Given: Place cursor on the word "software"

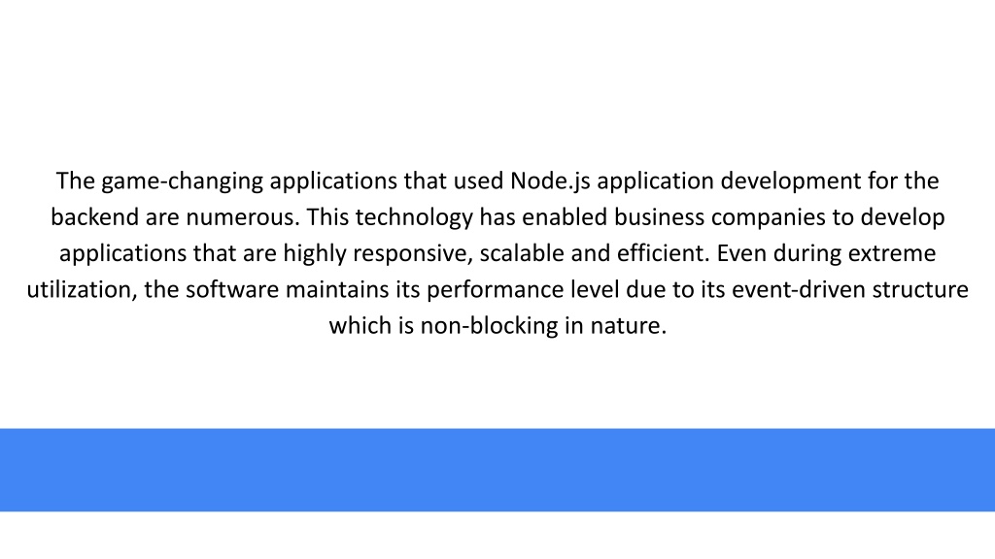Looking at the screenshot, I should coord(231,289).
